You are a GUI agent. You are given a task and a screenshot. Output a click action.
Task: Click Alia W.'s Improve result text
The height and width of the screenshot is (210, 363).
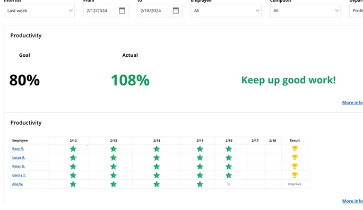[x=295, y=184]
